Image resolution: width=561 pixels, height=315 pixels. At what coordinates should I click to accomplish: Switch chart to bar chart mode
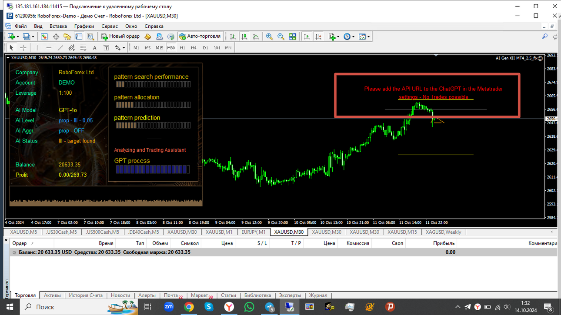(233, 36)
